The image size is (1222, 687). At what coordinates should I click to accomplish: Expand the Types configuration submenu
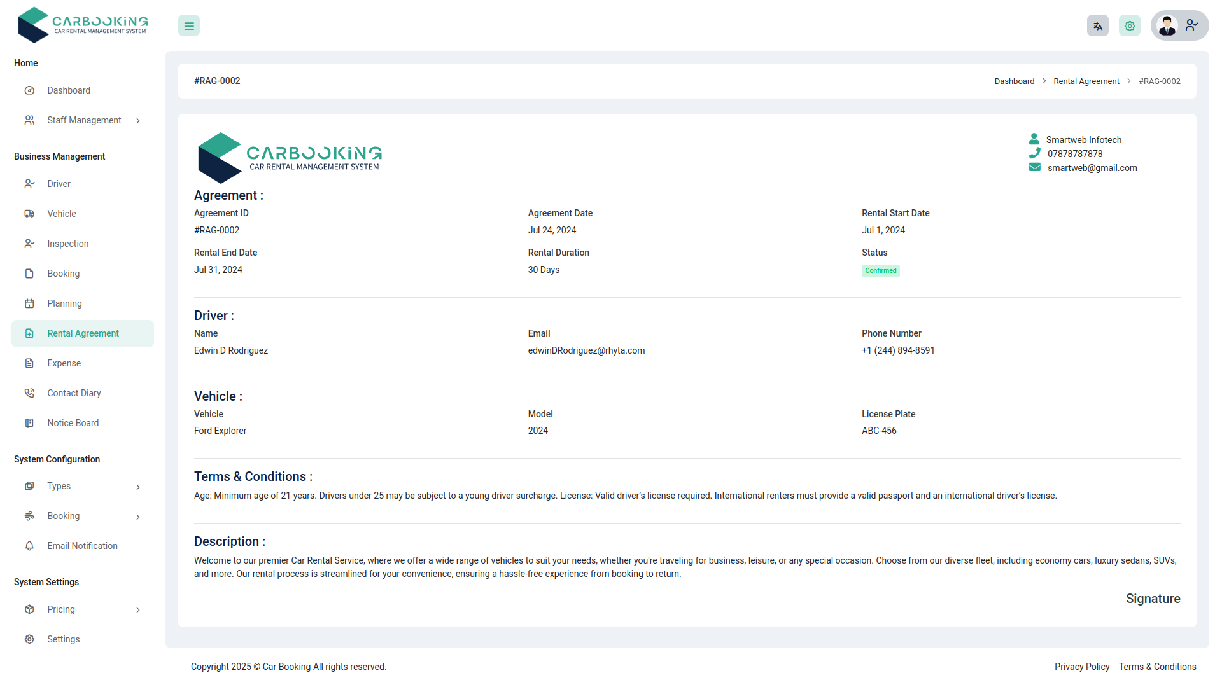[138, 487]
